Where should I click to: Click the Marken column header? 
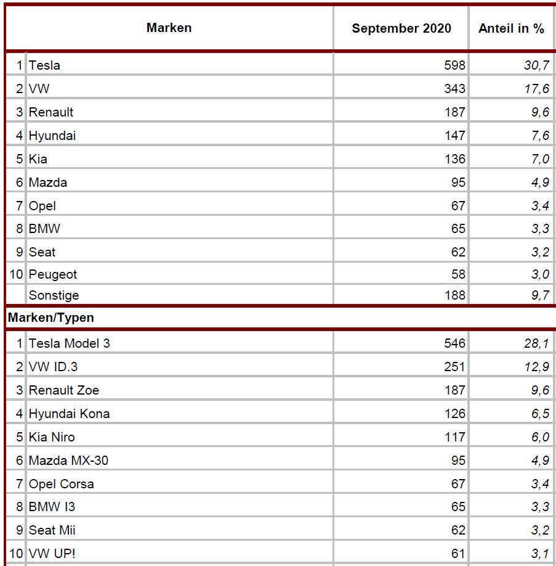[169, 28]
